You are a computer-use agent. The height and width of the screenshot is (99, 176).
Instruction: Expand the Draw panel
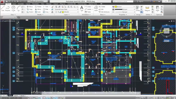(x=13, y=15)
